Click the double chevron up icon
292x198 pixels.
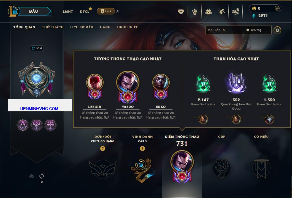pos(31,176)
